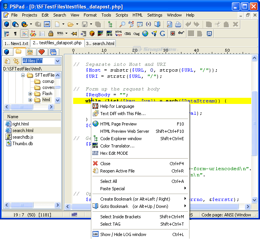Click the Redo arrow icon

pos(197,24)
